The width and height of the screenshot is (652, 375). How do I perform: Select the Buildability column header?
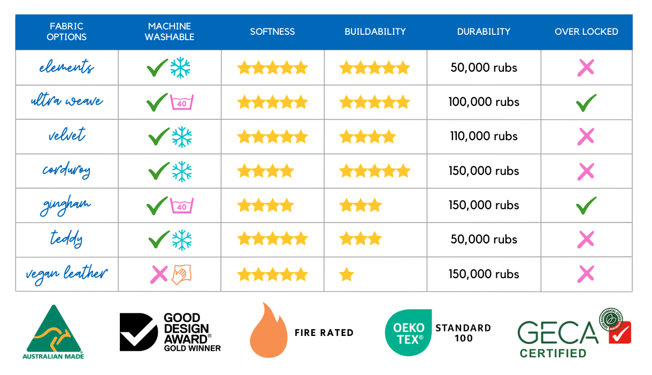click(375, 32)
